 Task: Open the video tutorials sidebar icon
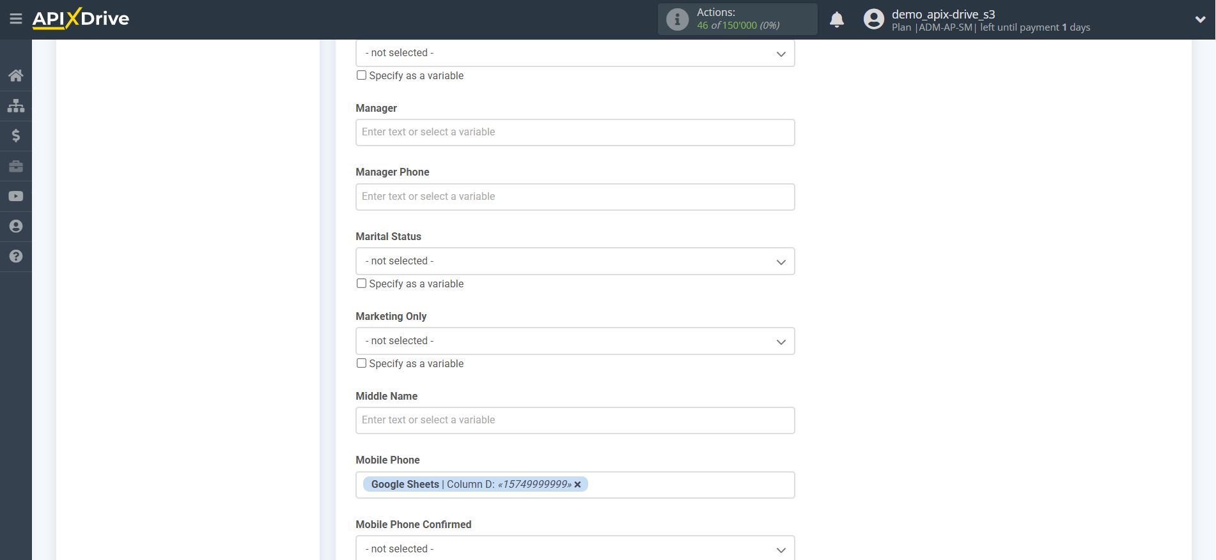[x=16, y=196]
